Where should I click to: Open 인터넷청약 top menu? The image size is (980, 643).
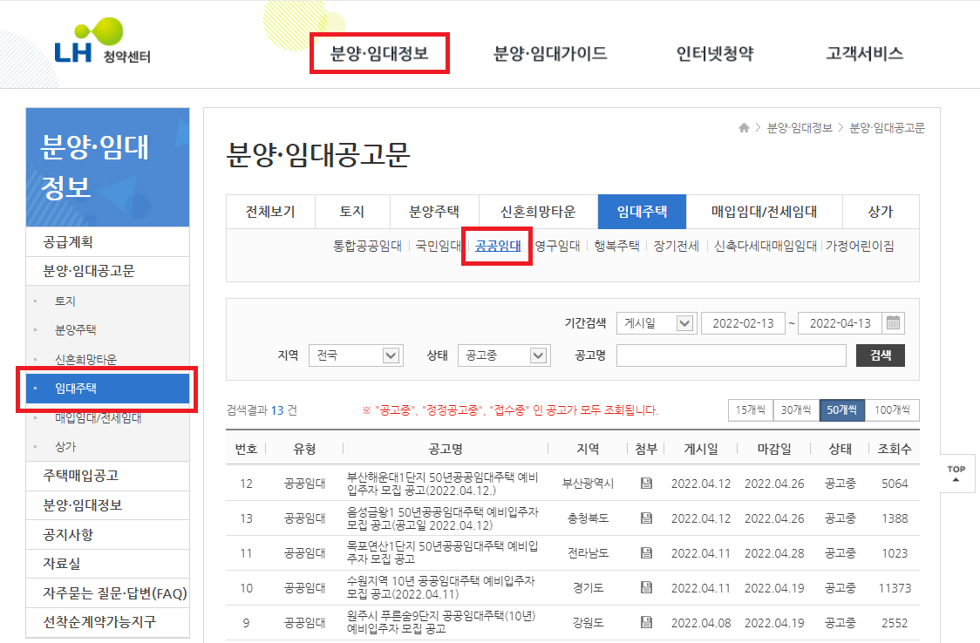(x=715, y=54)
